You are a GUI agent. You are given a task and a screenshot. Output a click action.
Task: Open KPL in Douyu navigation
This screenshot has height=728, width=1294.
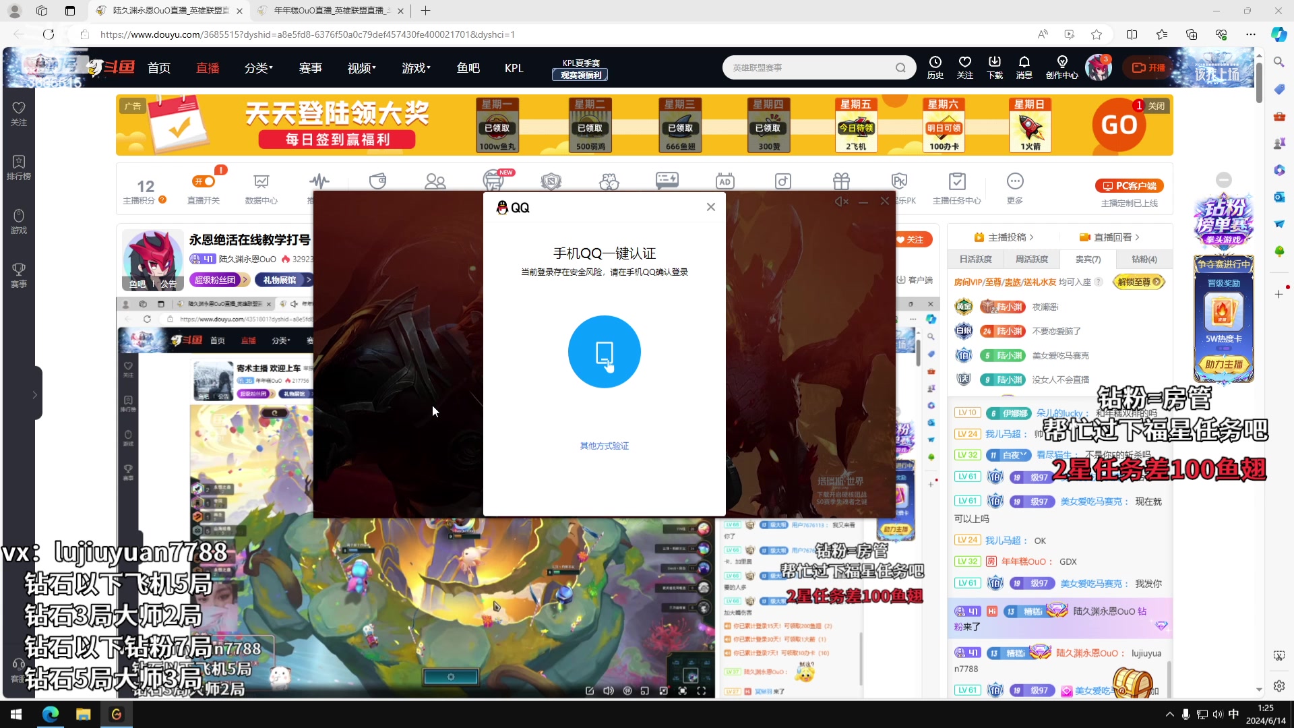514,68
